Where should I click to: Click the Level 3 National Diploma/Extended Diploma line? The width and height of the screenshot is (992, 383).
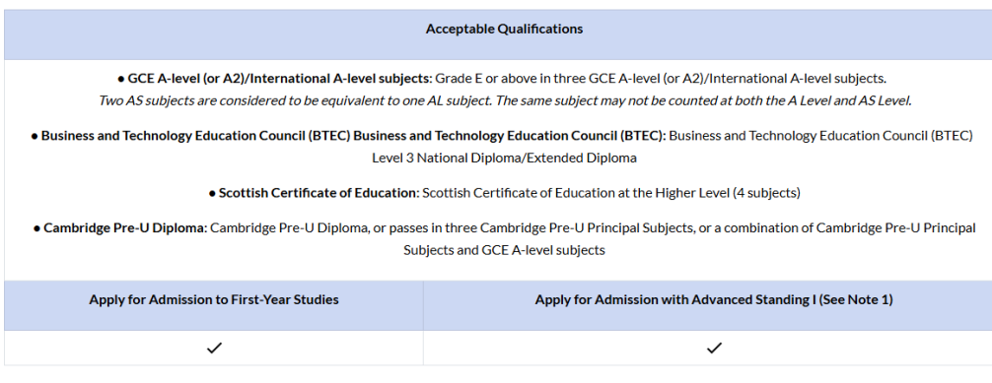(x=504, y=158)
